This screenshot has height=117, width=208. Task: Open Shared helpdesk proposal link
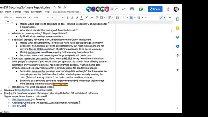(x=29, y=90)
